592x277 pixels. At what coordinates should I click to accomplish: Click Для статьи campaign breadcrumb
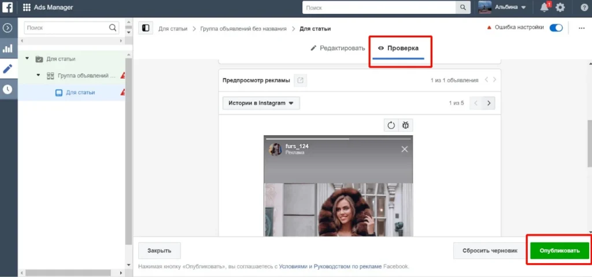(x=172, y=29)
